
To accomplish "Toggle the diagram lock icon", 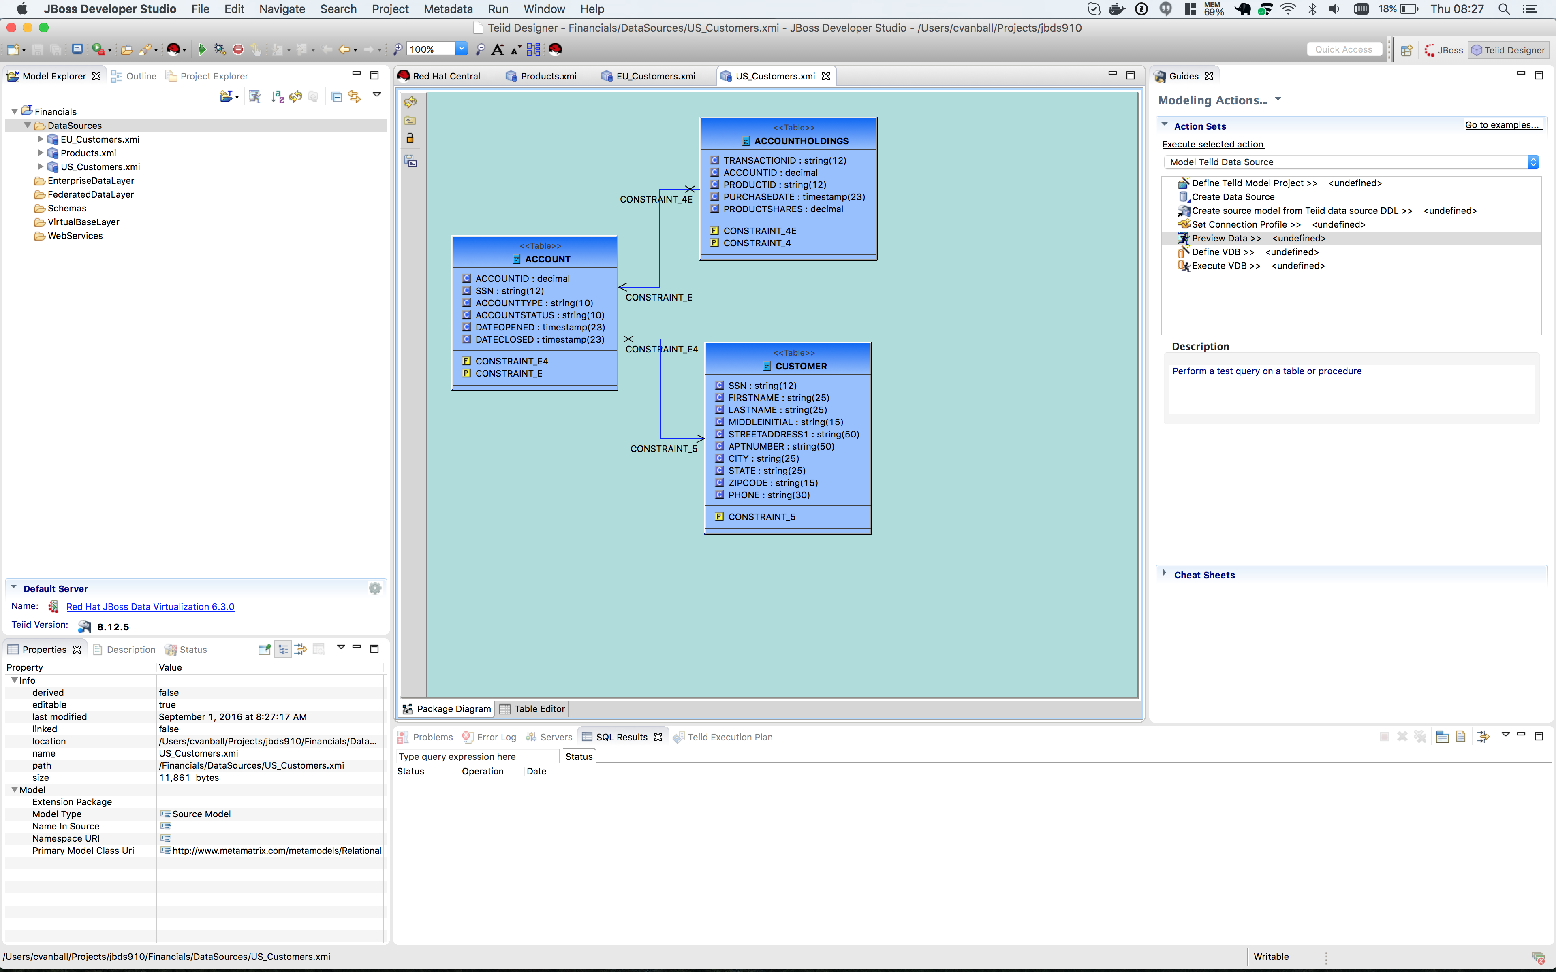I will click(410, 138).
